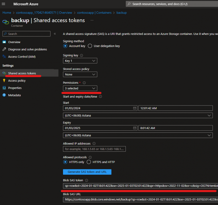Viewport: 218px width, 205px height.
Task: Click Generate SAS token and URL button
Action: (x=87, y=172)
